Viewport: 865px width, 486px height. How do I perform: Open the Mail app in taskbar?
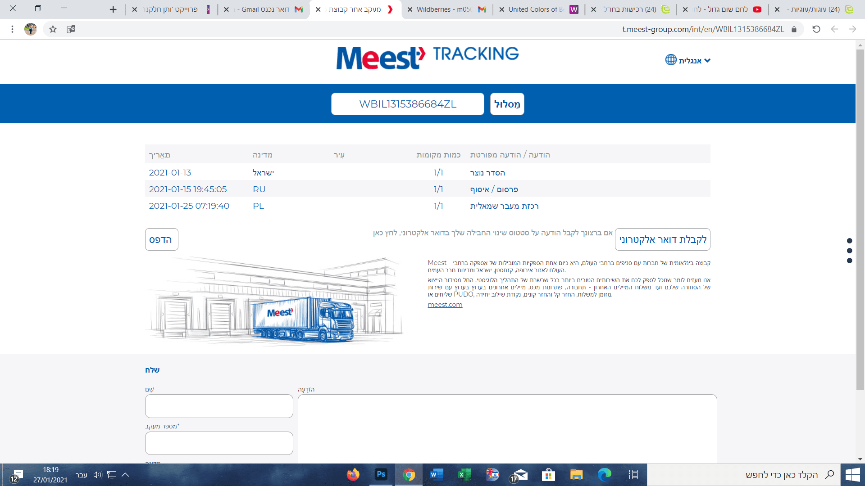[520, 474]
